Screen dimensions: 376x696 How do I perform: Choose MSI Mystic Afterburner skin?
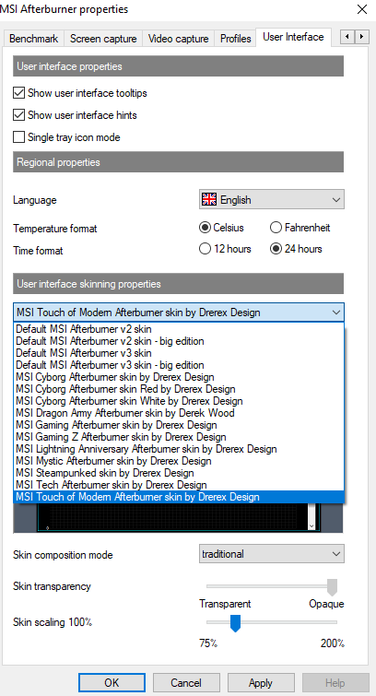(179, 461)
